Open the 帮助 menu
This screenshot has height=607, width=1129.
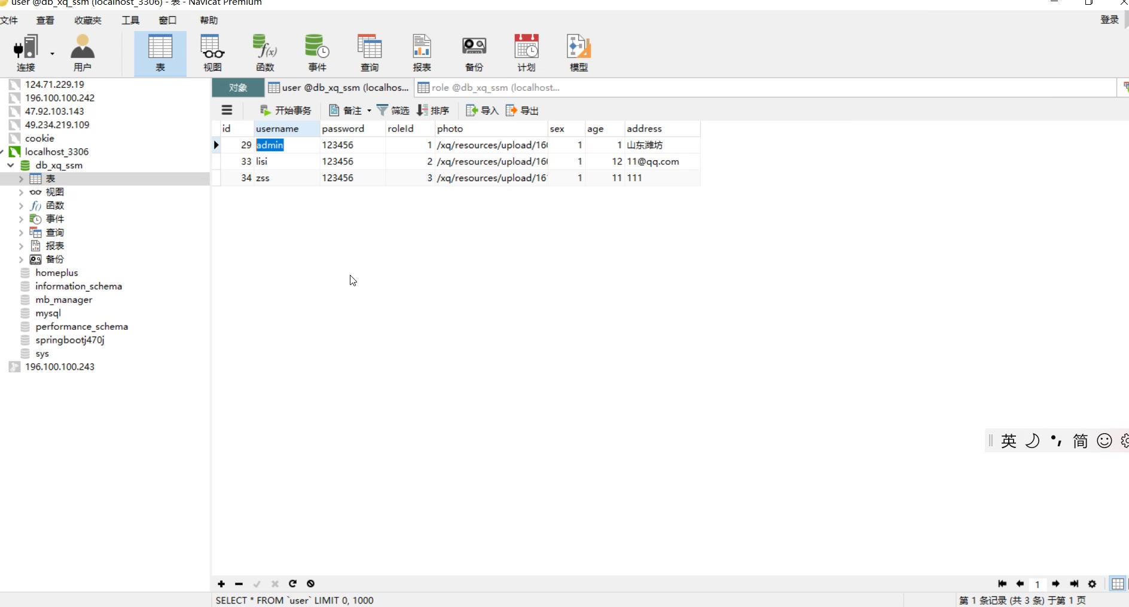point(209,20)
